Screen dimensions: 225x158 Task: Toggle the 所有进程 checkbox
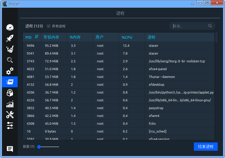[49, 26]
